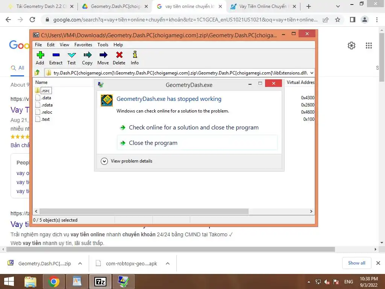Open the com-robtopx-geo apk download item
This screenshot has width=385, height=289.
(x=126, y=263)
